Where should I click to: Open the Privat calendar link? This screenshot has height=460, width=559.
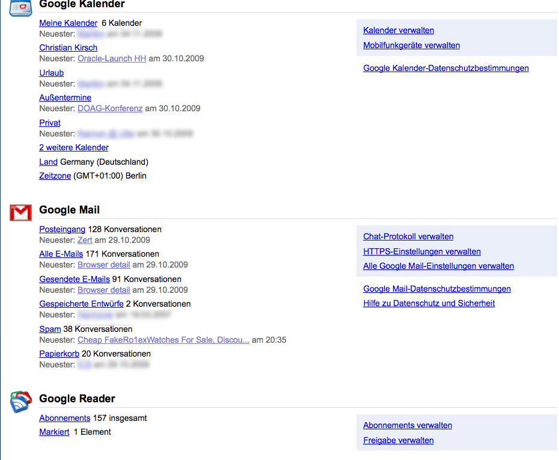click(49, 123)
